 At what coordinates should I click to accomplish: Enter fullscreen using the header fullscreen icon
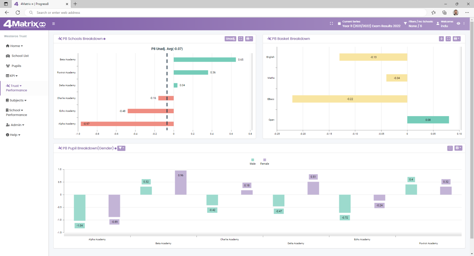point(331,24)
